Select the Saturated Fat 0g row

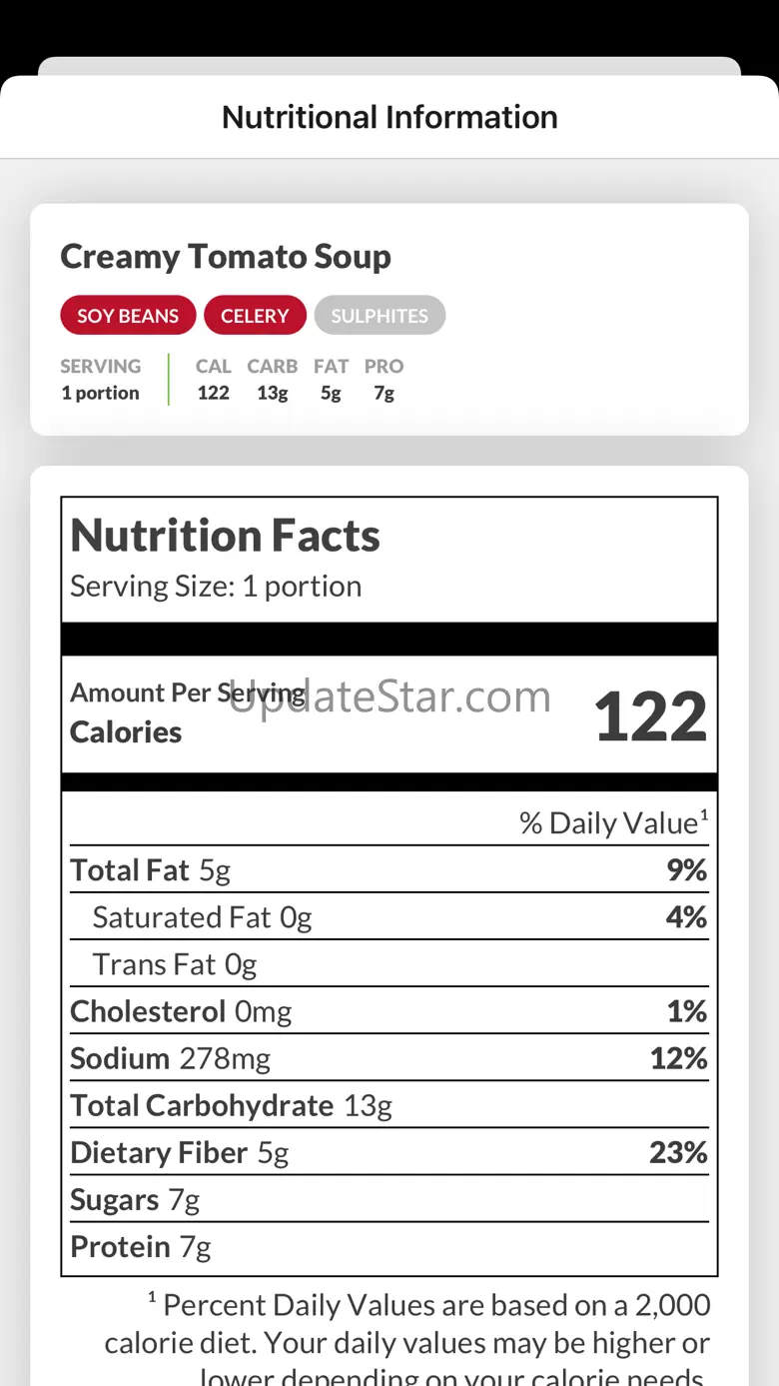click(x=389, y=917)
